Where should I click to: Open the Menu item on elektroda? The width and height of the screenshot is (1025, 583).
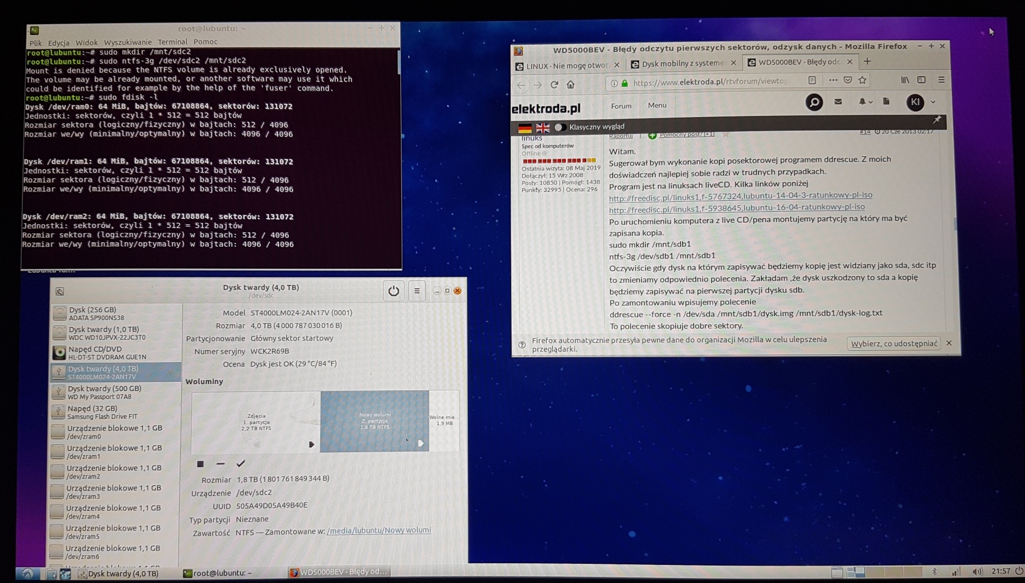pyautogui.click(x=657, y=106)
